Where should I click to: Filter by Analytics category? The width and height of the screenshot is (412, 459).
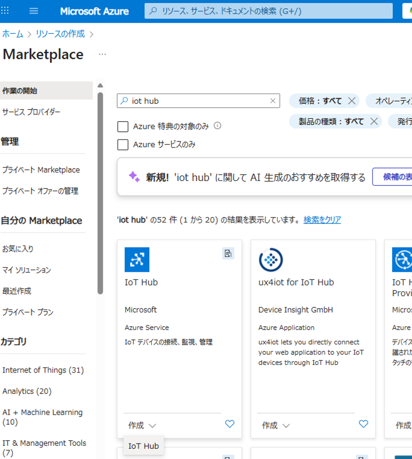coord(27,391)
